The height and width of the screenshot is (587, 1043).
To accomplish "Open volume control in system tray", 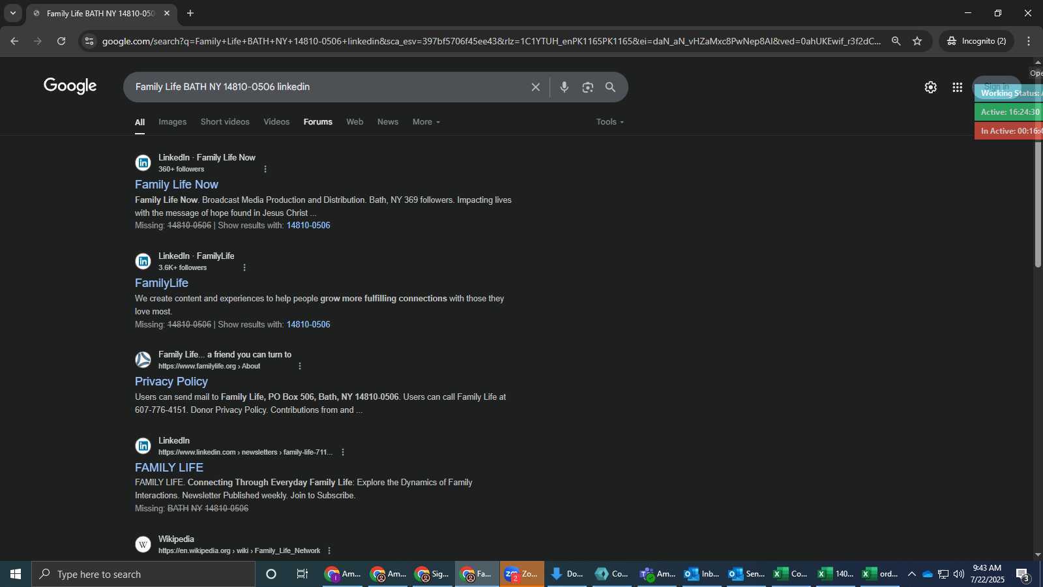I will point(958,574).
